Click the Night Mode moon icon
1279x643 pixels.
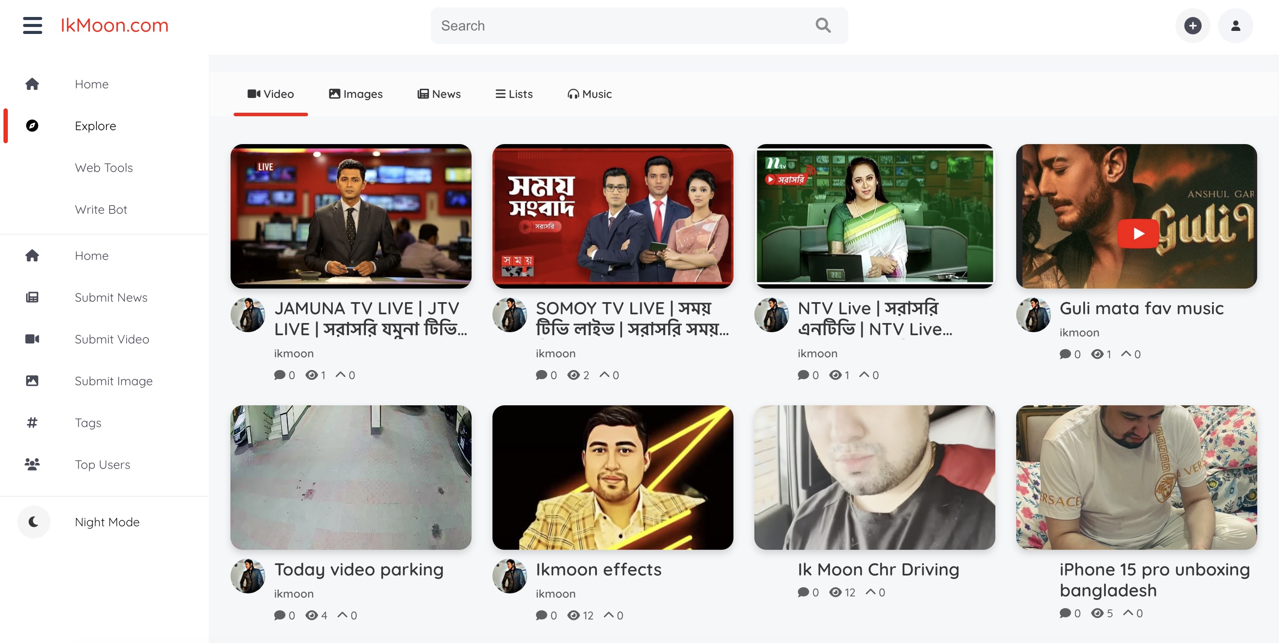click(33, 522)
